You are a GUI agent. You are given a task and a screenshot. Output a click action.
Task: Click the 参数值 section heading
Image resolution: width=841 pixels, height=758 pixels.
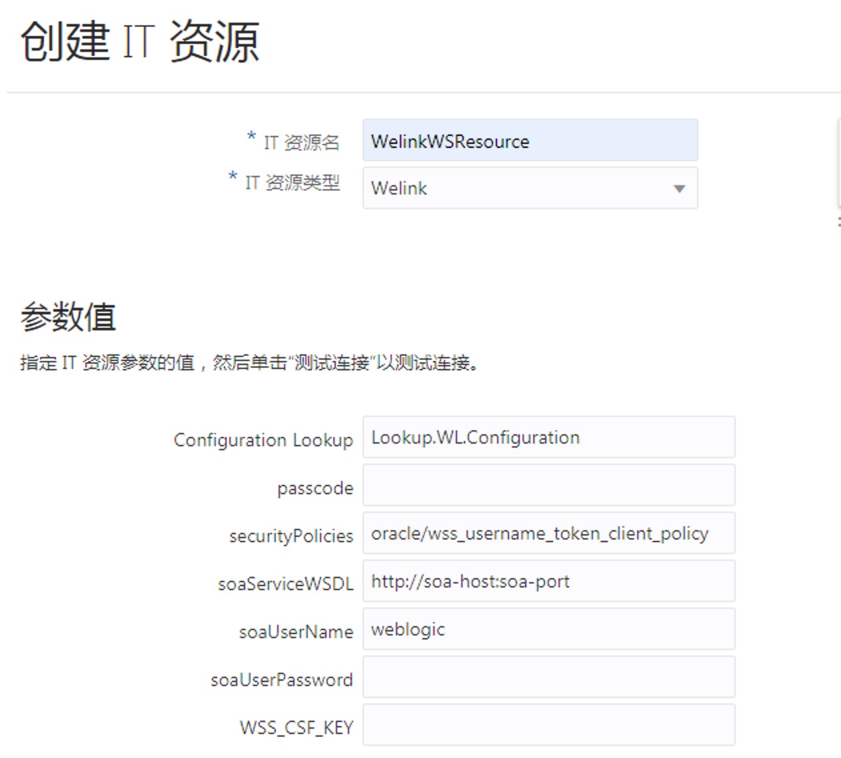(68, 316)
